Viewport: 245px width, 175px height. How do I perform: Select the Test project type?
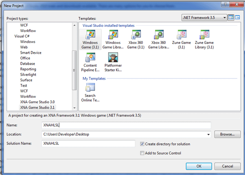pos(24,85)
